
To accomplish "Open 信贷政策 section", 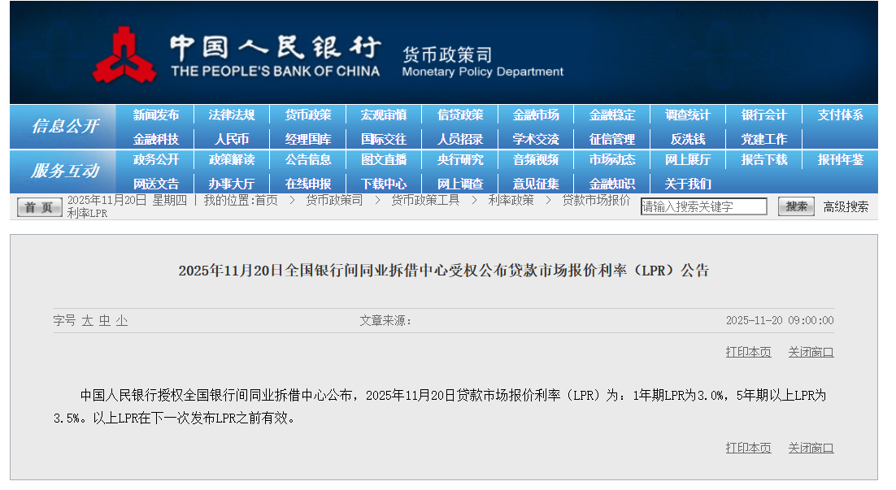I will (x=460, y=115).
